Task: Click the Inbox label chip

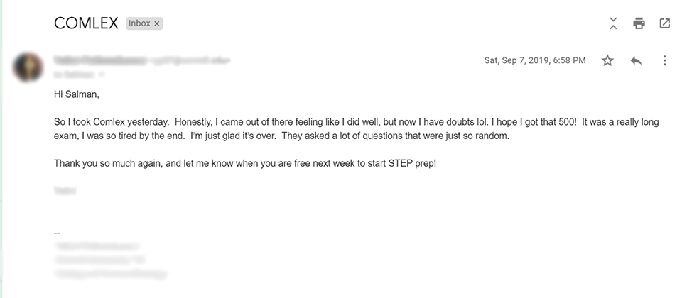Action: tap(139, 23)
